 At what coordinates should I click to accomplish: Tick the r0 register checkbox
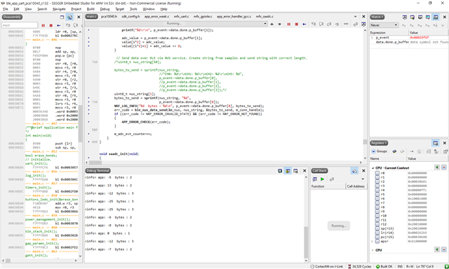(x=377, y=173)
